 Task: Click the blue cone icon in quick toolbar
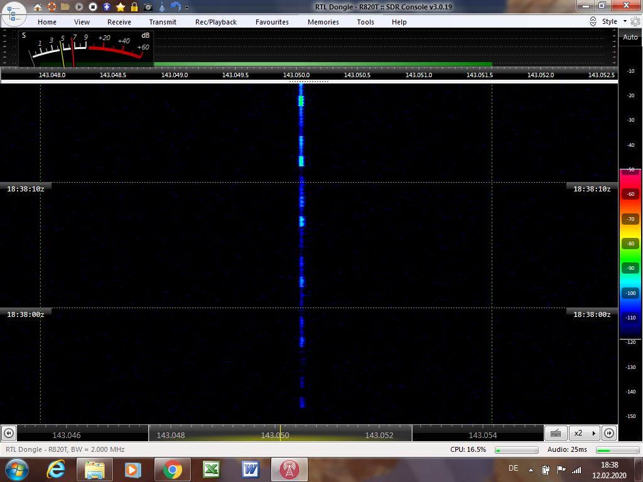click(x=162, y=6)
